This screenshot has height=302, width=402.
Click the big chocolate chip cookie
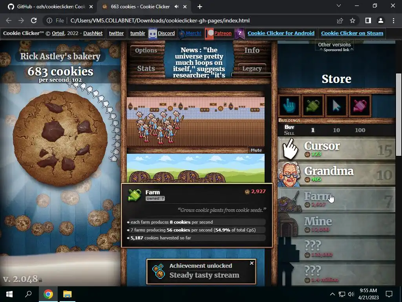60,138
